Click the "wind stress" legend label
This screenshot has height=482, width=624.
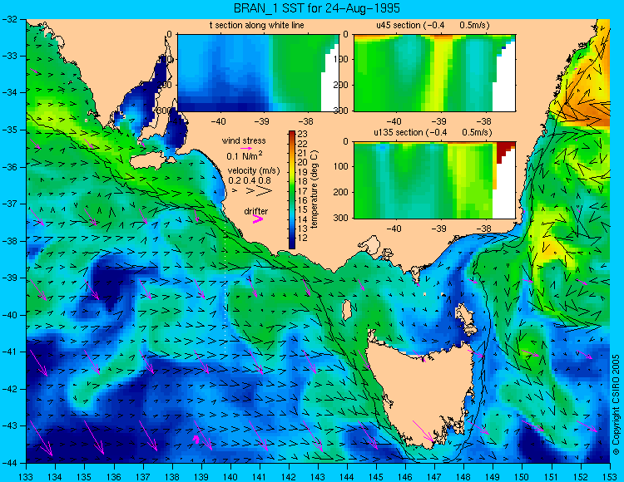(x=244, y=140)
